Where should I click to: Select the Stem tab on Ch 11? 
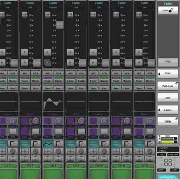[116, 87]
